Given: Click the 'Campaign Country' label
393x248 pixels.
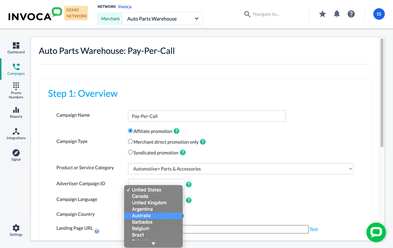Looking at the screenshot, I should pos(76,214).
